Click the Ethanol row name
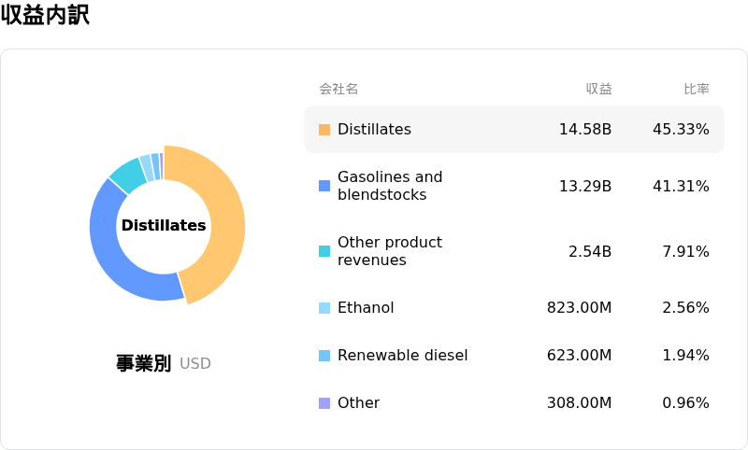Viewport: 748px width, 450px height. (x=366, y=308)
